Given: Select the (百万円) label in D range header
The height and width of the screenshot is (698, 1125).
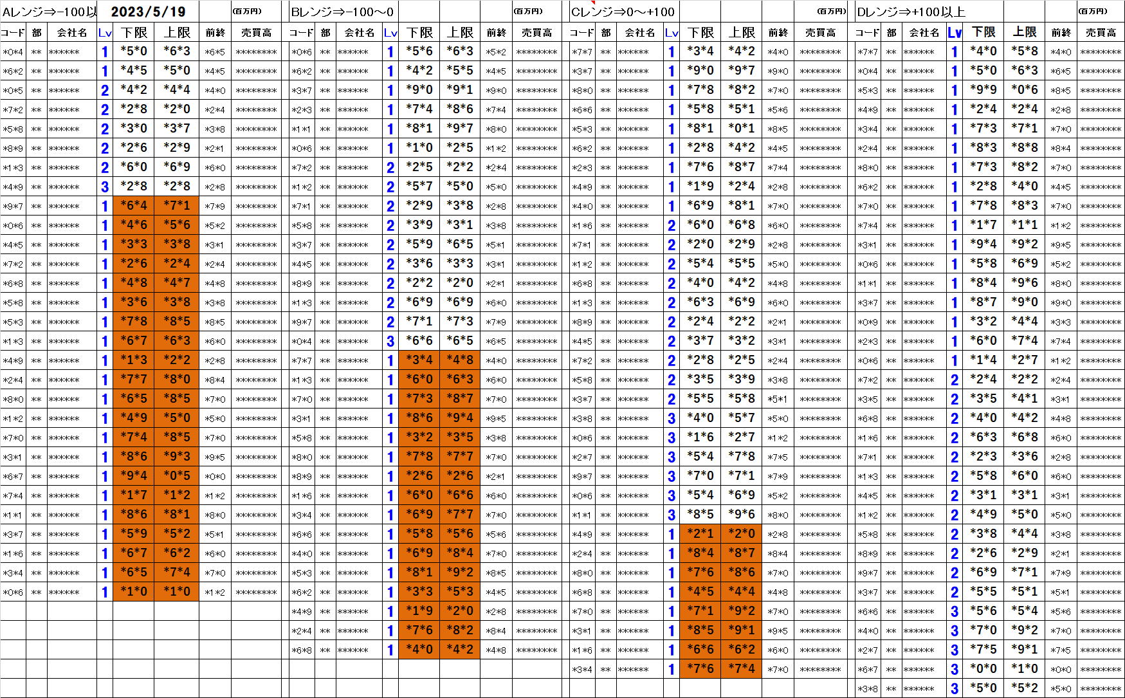Looking at the screenshot, I should (1093, 12).
